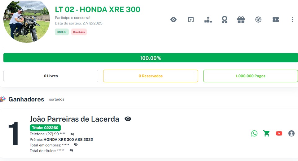The image size is (298, 161).
Task: Unhide the Total de títulos value
Action: point(71,150)
